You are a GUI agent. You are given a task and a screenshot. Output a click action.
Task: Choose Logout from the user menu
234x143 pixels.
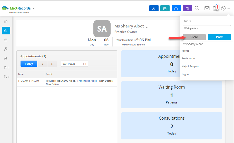tap(186, 74)
